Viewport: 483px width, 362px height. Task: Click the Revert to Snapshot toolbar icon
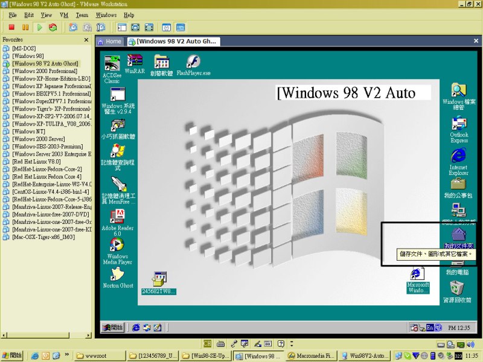click(87, 27)
